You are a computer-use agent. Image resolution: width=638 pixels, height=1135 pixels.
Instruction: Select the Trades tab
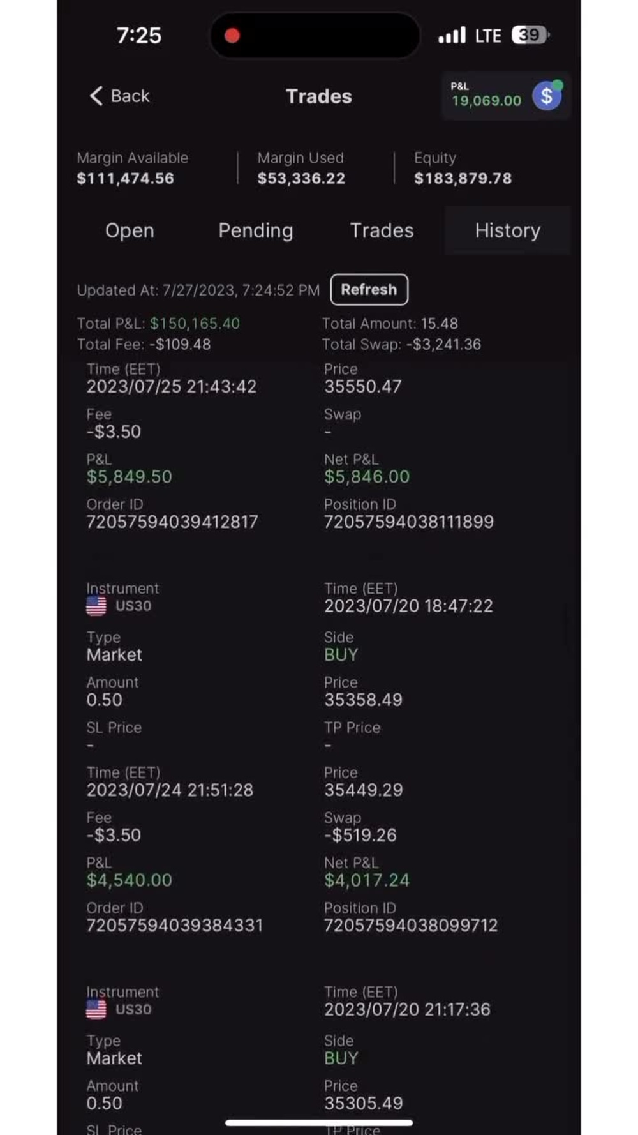coord(382,230)
